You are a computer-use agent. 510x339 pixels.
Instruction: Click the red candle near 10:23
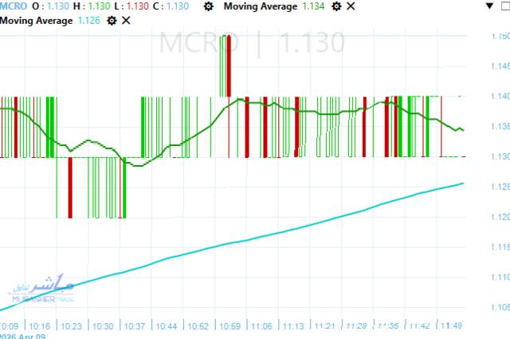click(70, 187)
